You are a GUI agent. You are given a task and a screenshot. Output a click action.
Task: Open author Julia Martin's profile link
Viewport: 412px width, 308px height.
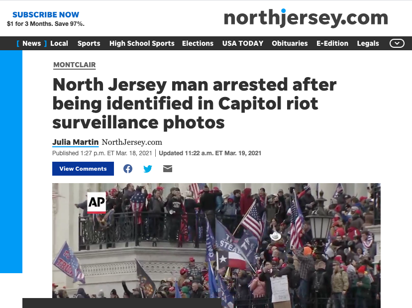click(x=76, y=142)
